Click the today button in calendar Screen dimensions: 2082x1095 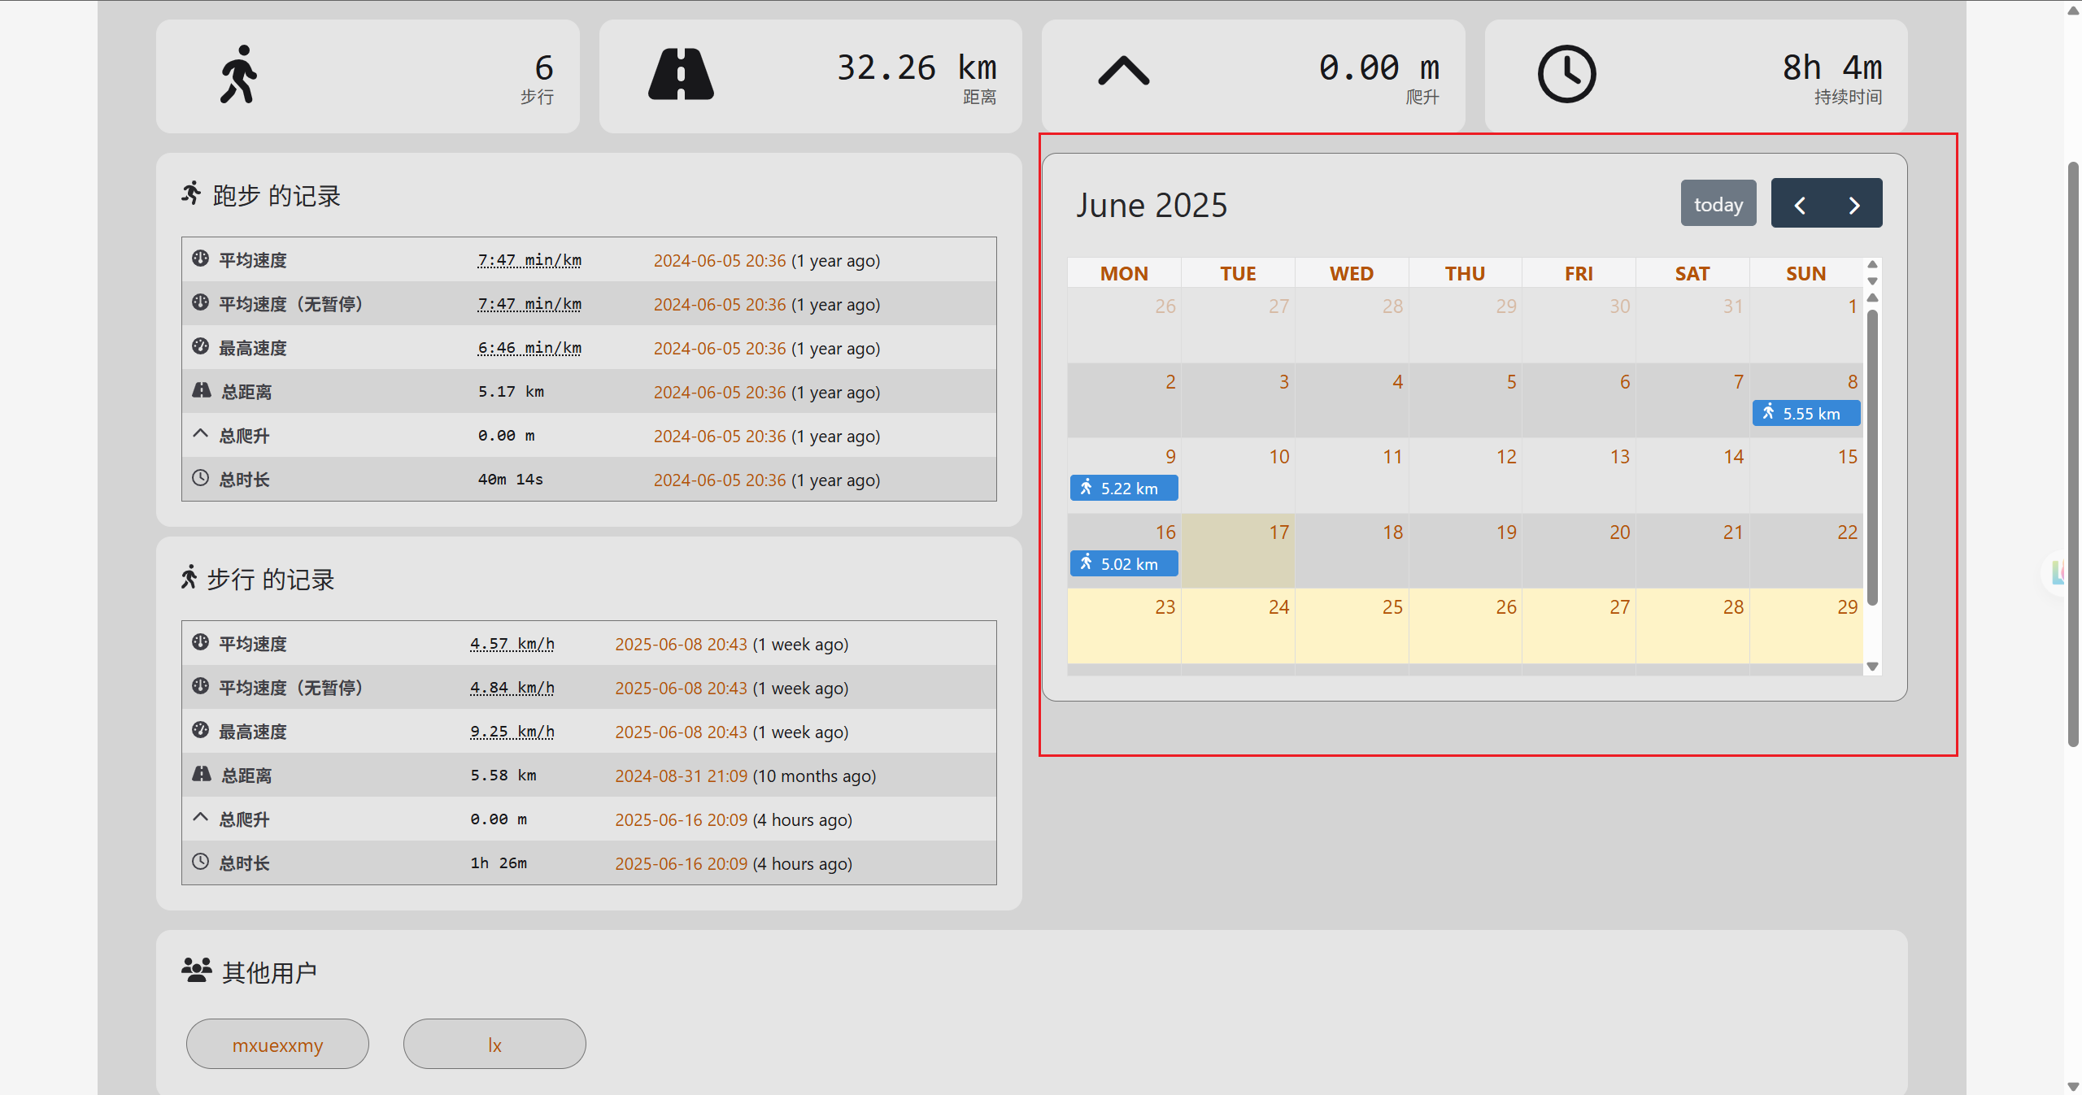[1718, 204]
